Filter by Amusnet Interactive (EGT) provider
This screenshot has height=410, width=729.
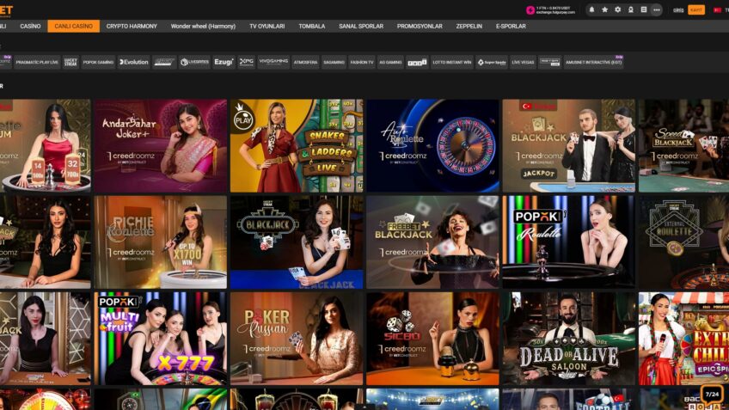point(593,62)
